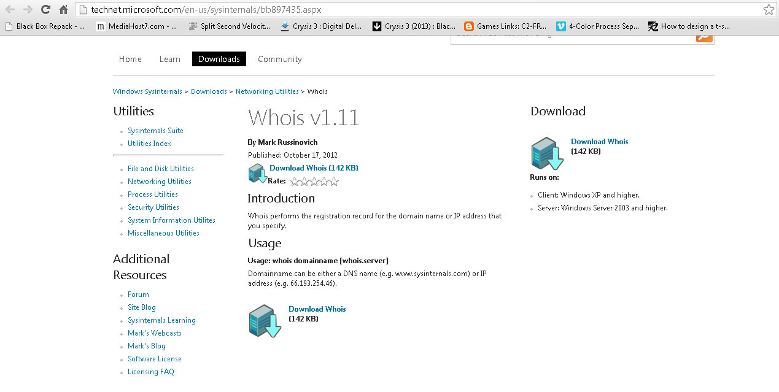Open the Software License page

click(154, 358)
